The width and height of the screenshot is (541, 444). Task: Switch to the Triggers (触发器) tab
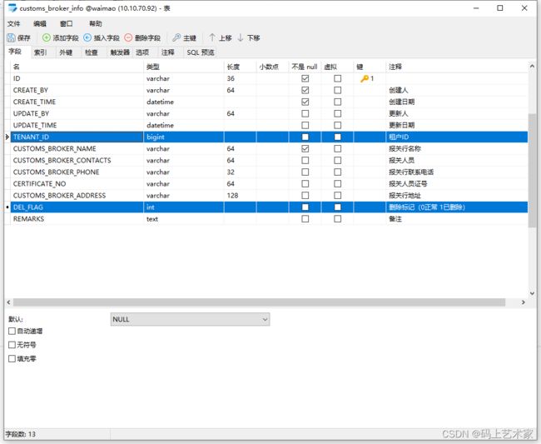[120, 52]
